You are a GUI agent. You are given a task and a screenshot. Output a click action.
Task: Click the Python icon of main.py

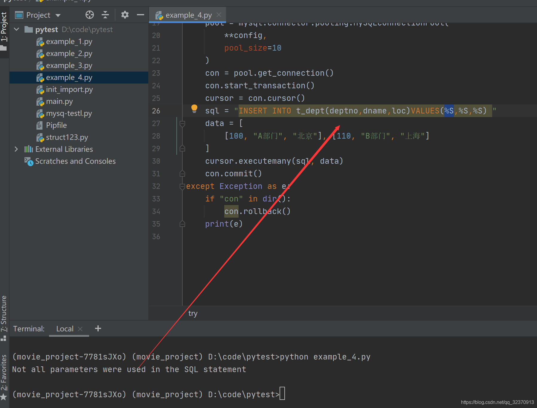pos(40,102)
